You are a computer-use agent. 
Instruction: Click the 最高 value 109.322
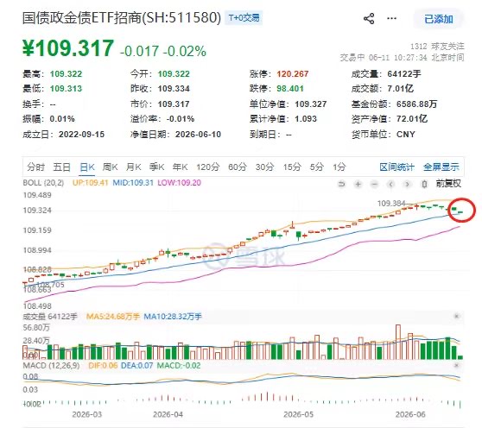pos(67,73)
